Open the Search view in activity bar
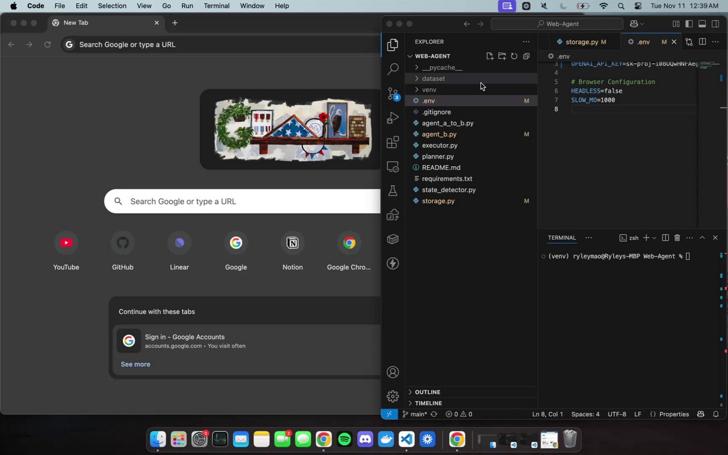Viewport: 728px width, 455px height. [x=392, y=69]
